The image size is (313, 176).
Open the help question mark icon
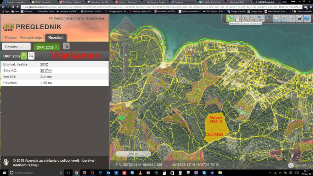307,18
